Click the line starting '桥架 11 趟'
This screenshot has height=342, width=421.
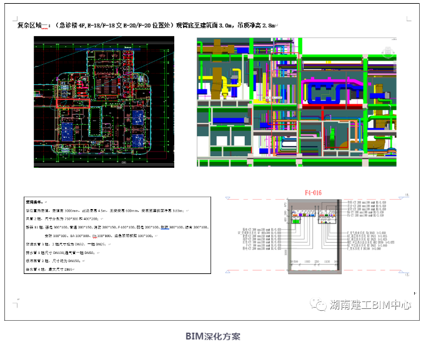click(x=117, y=227)
